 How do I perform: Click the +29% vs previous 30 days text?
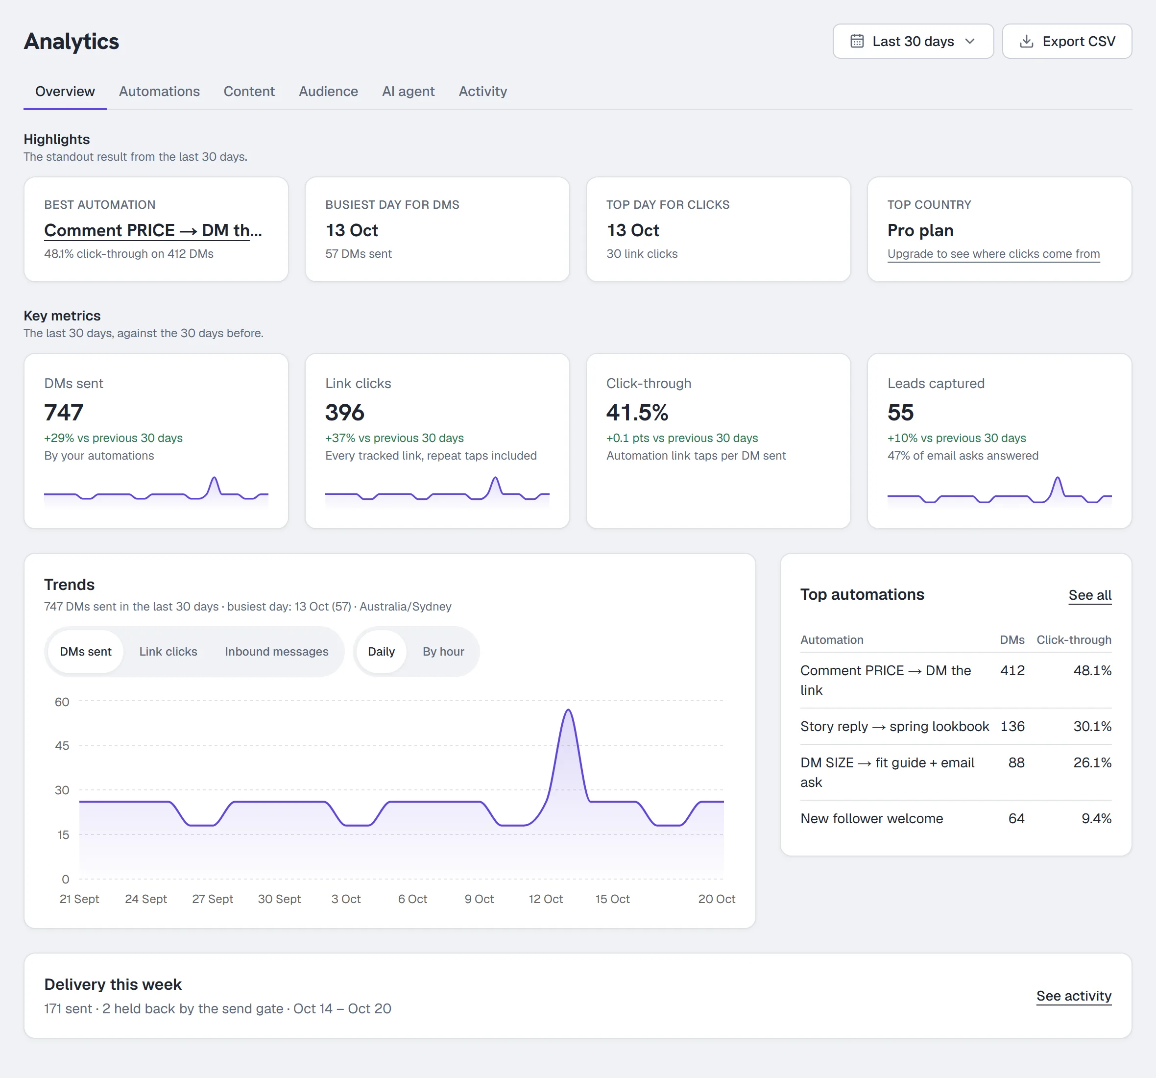pos(113,438)
